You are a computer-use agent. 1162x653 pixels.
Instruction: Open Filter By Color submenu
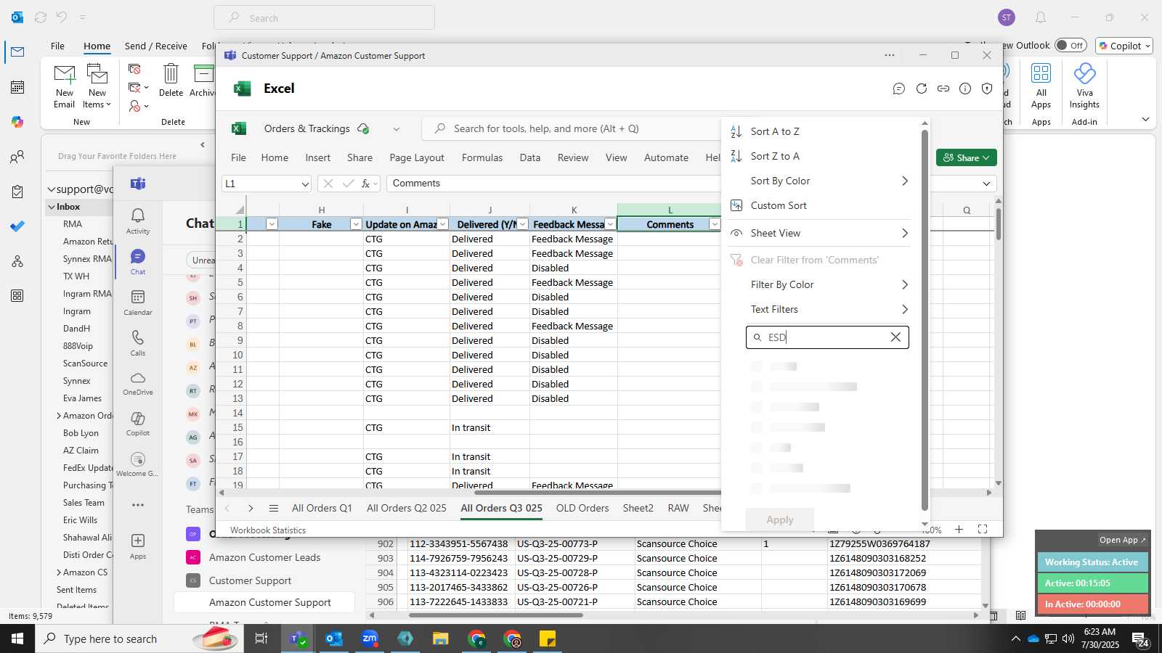coord(820,284)
